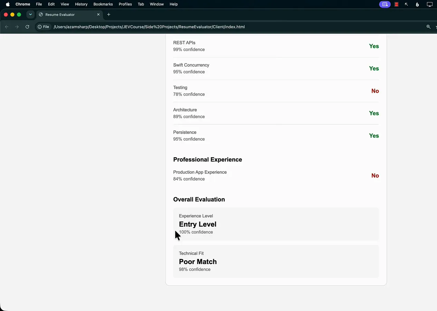Viewport: 437px width, 311px height.
Task: Open the Help menu
Action: (174, 4)
